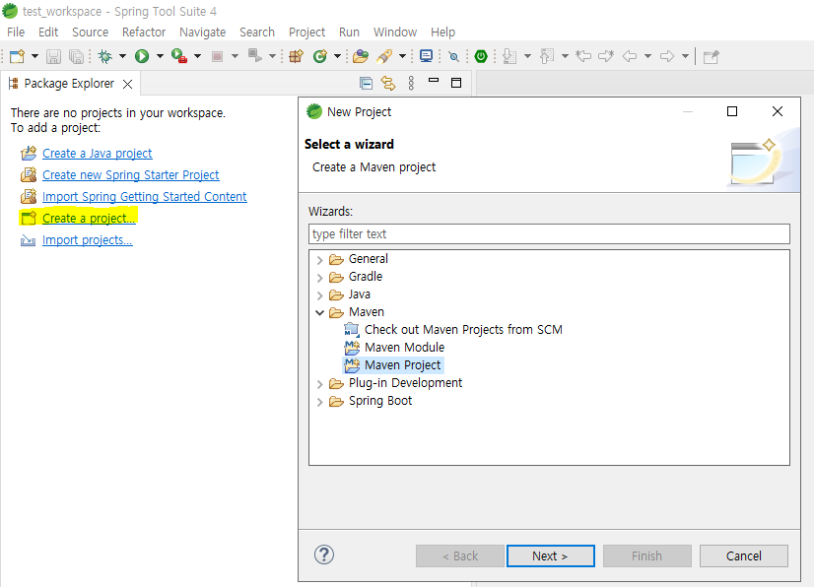Click the Boot Dashboard green power icon
Viewport: 814px width, 587px height.
click(x=481, y=56)
